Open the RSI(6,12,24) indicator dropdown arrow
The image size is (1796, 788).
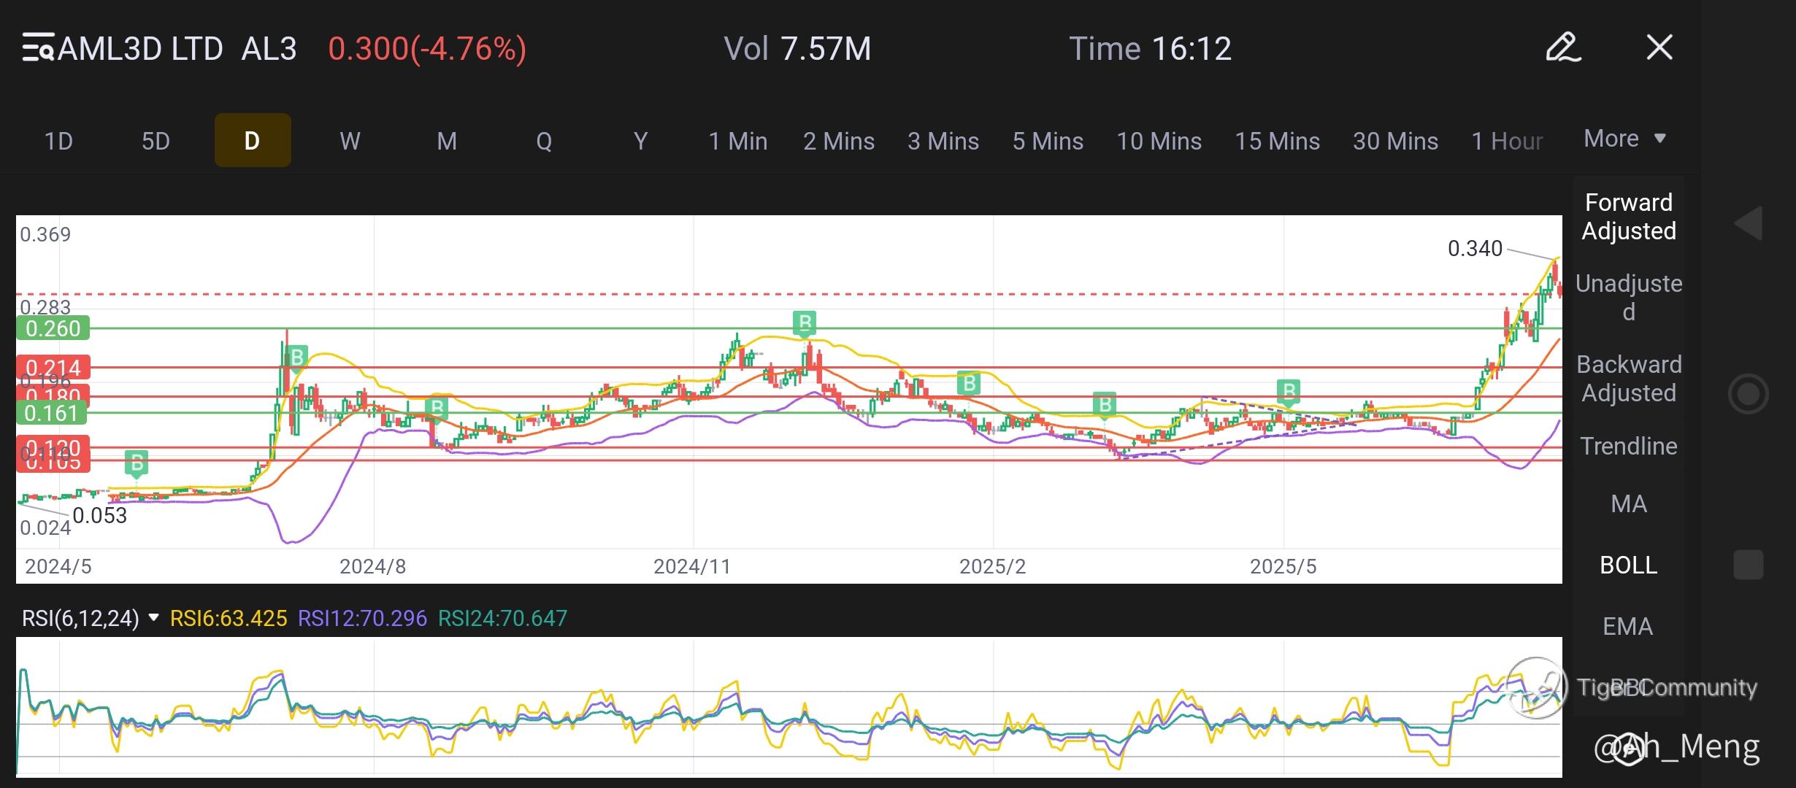pyautogui.click(x=153, y=618)
